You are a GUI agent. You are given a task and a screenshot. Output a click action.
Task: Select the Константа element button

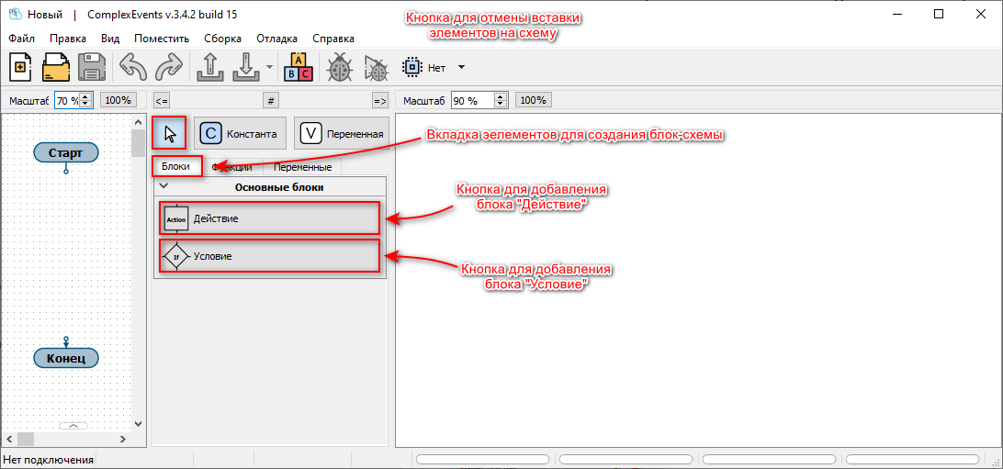point(241,133)
